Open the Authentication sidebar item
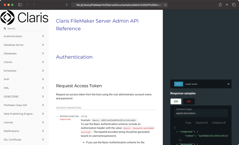 [13, 36]
